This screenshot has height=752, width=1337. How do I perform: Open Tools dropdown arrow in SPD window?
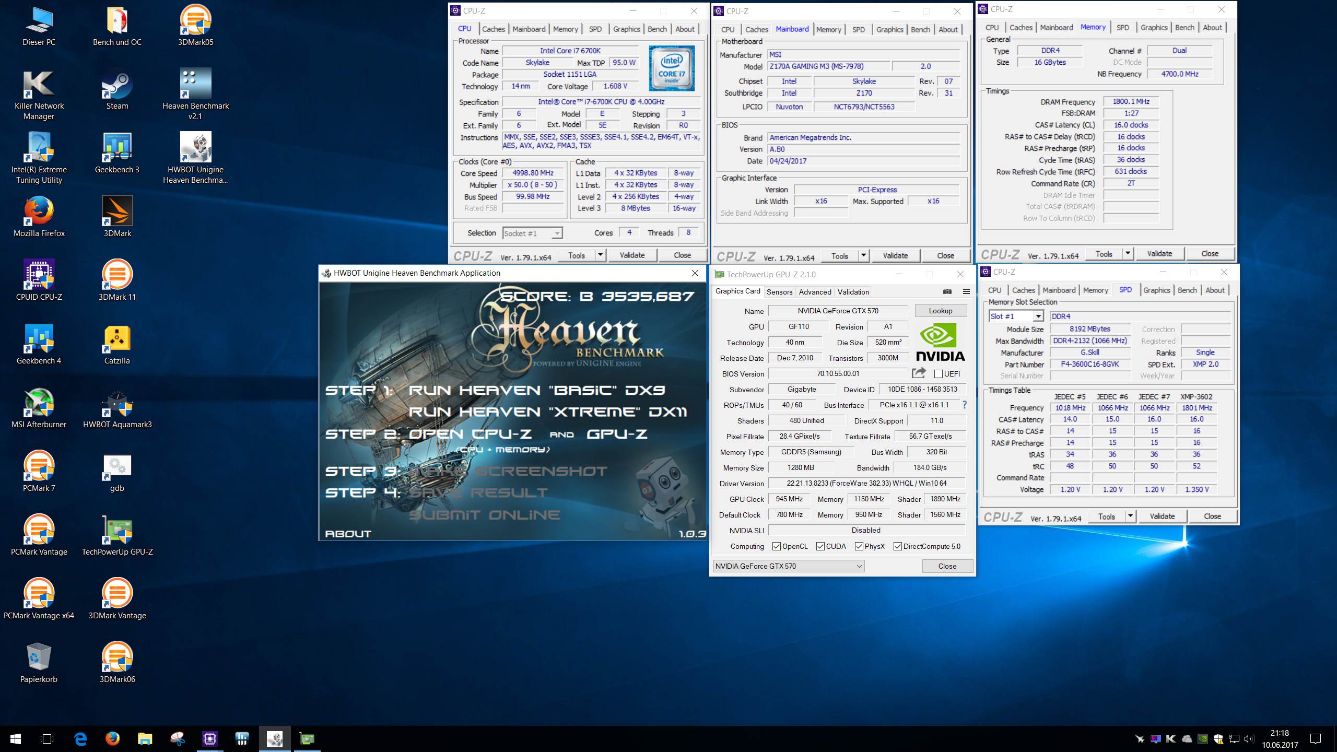coord(1130,516)
